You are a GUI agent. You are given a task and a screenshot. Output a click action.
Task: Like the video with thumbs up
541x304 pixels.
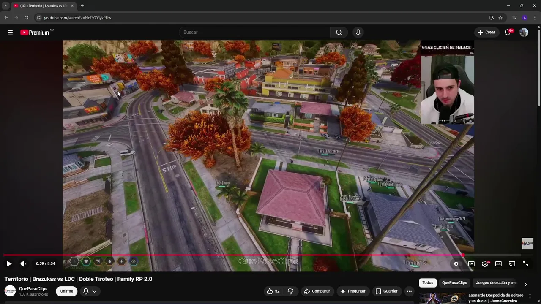pyautogui.click(x=273, y=291)
